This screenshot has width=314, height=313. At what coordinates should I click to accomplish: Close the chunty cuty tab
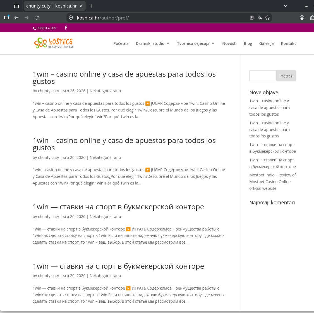81,6
